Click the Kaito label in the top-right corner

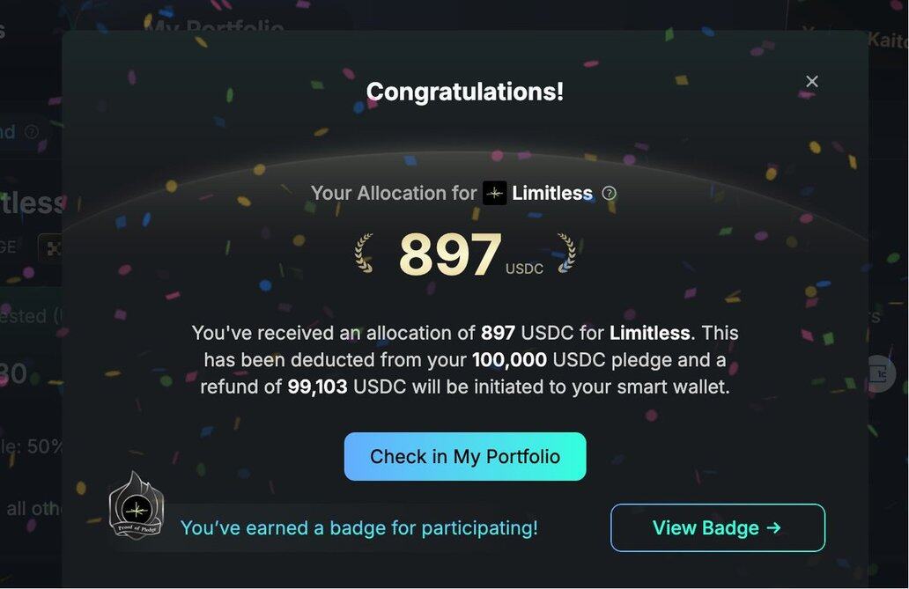tap(886, 40)
